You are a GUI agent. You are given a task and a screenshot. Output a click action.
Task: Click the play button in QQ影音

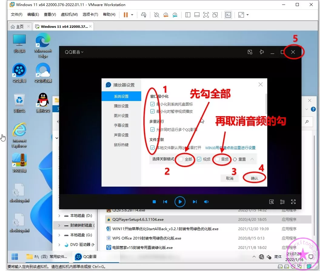[180, 202]
